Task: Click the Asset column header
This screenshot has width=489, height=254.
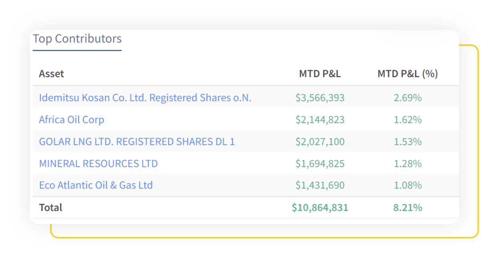Action: click(x=51, y=74)
